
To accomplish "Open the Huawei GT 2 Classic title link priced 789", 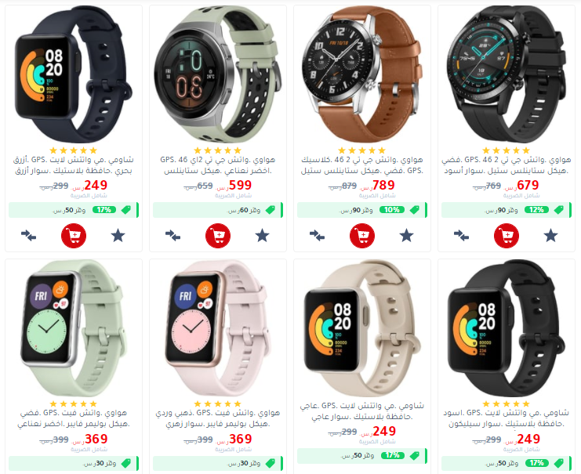I will (x=362, y=165).
